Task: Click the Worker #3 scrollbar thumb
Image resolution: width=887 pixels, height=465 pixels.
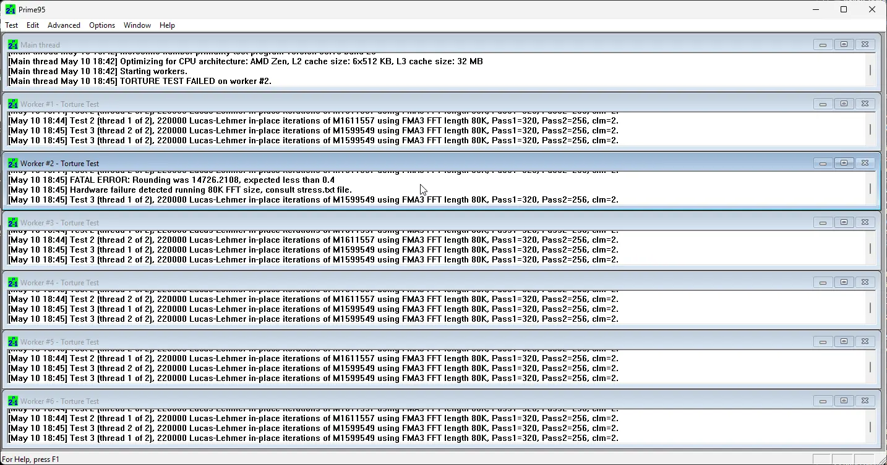Action: coord(870,248)
